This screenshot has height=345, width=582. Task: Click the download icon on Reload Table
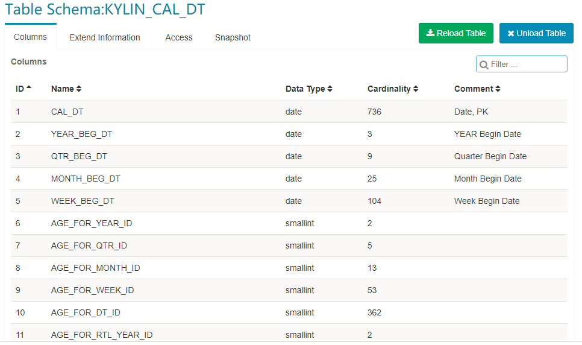coord(430,33)
